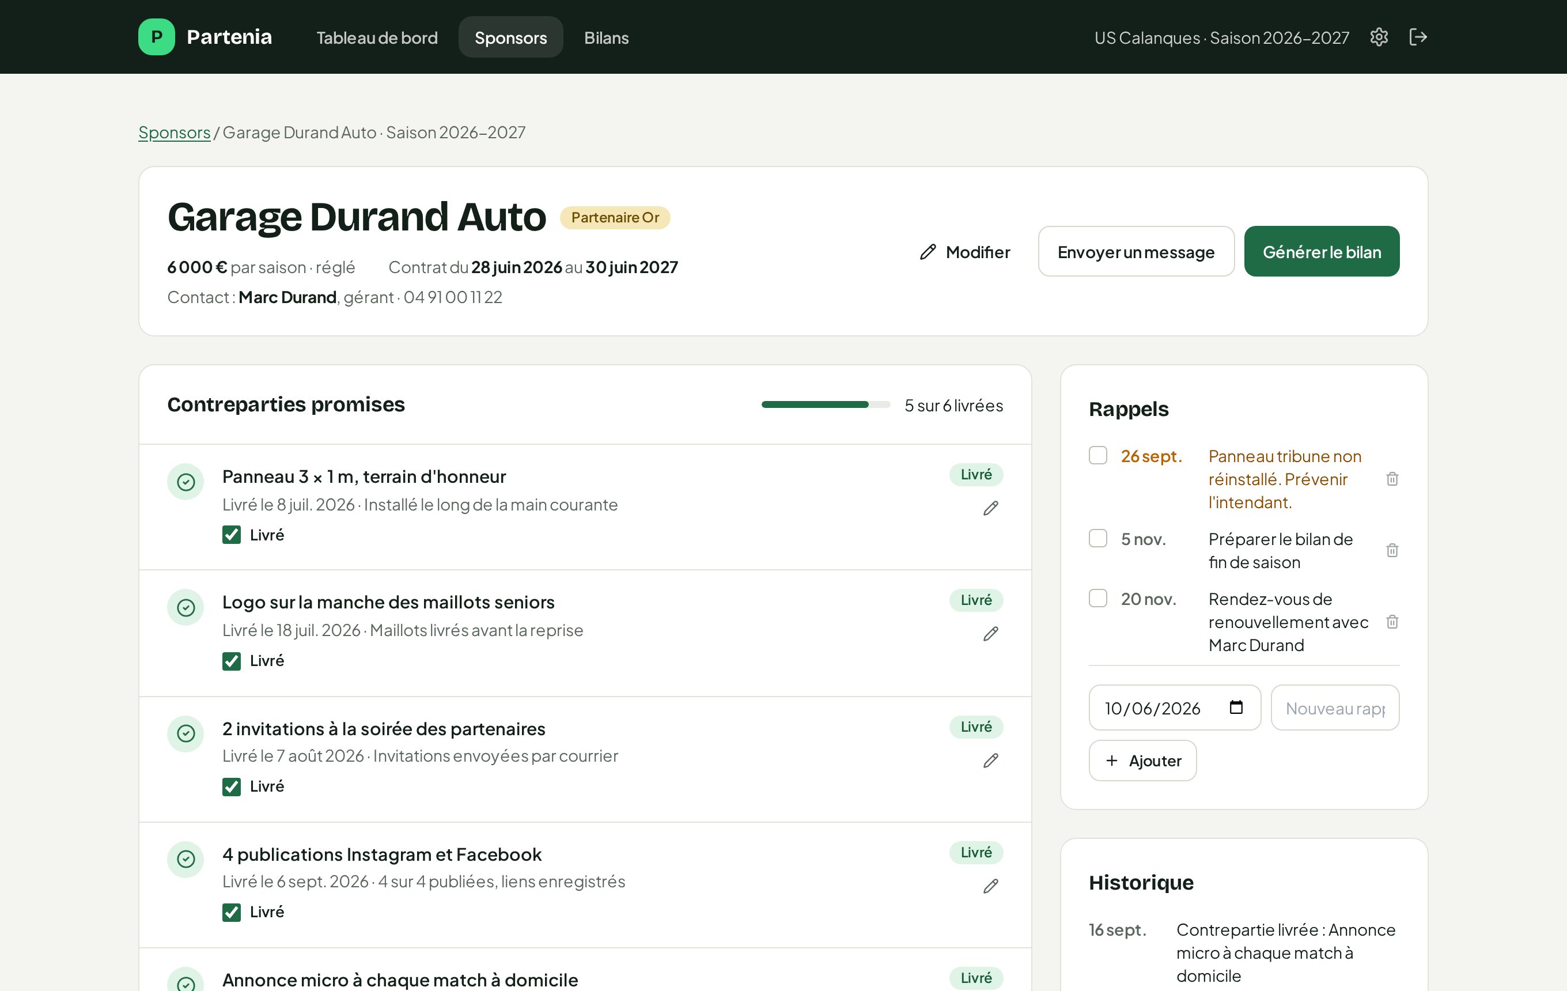Edit the Panneau 3 × 1 m counterpart

[x=990, y=508]
